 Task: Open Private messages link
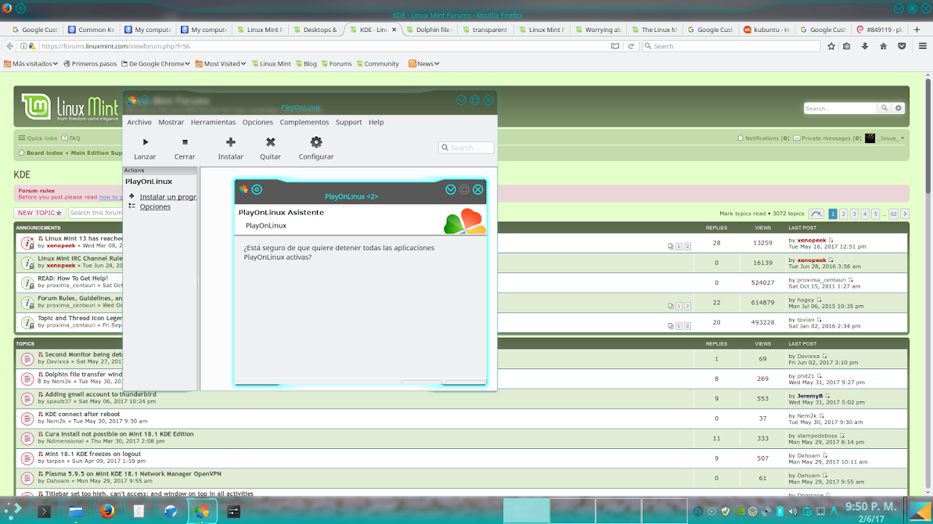pyautogui.click(x=827, y=138)
